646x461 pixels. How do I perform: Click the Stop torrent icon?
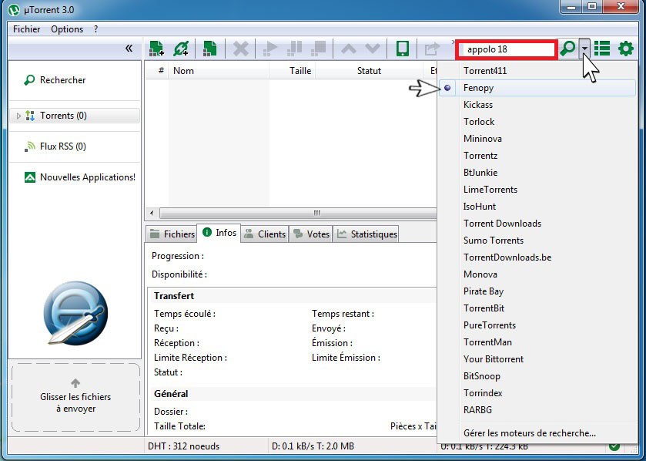(x=319, y=49)
